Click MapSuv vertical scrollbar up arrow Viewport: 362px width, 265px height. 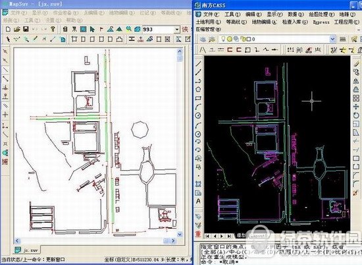click(180, 51)
